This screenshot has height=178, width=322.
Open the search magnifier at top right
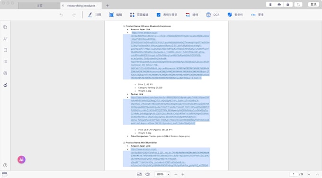[298, 4]
